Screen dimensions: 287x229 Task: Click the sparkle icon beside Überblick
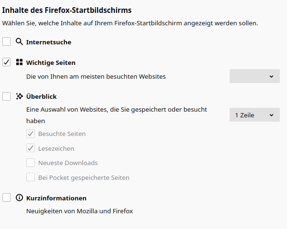click(x=19, y=96)
